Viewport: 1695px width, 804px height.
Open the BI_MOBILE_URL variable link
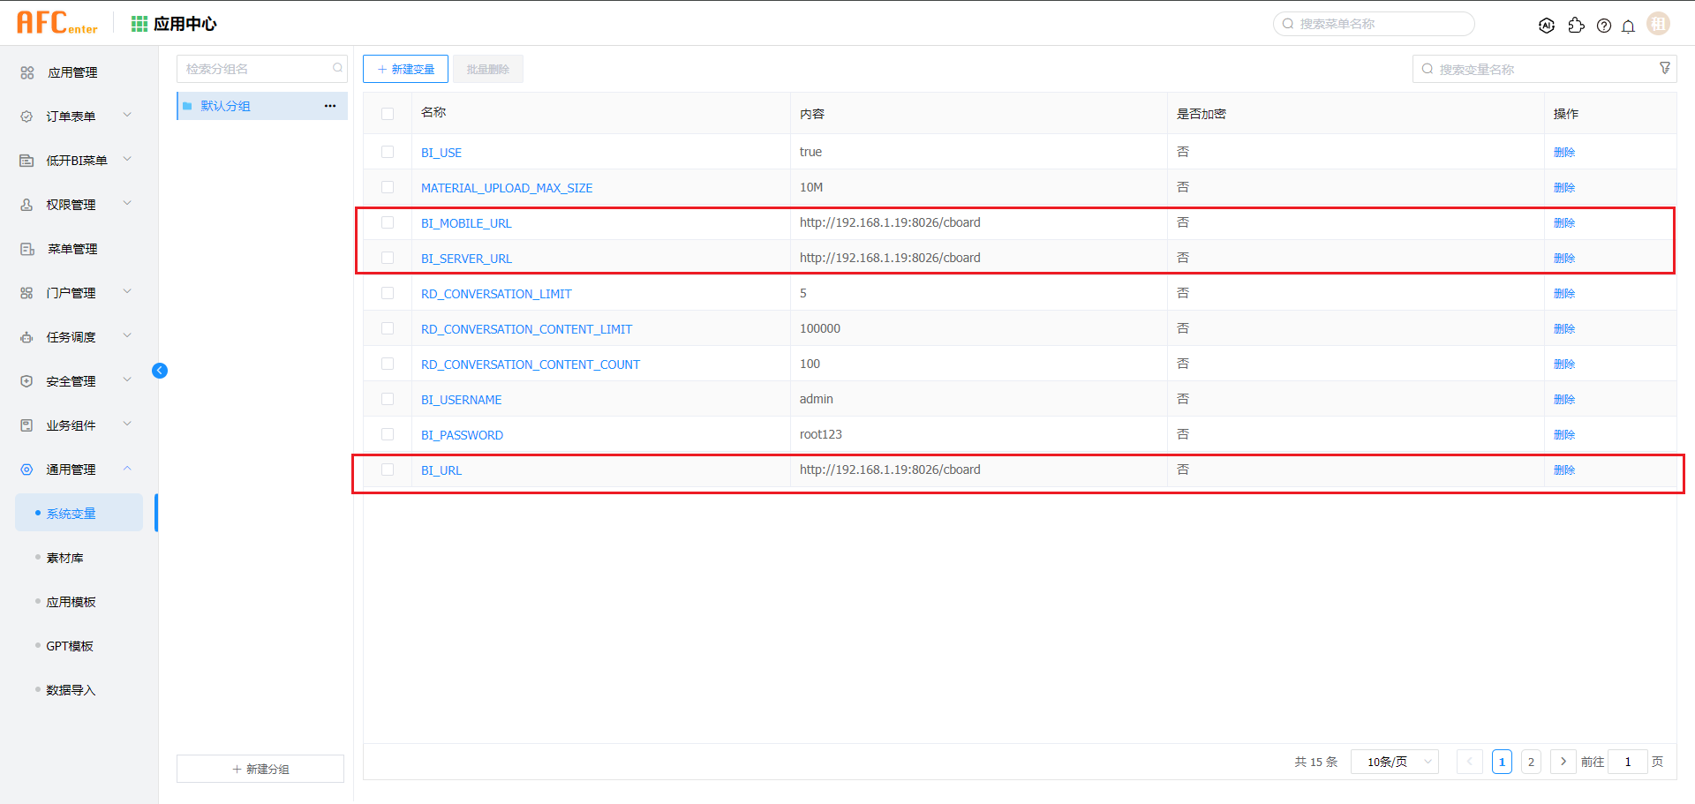466,223
